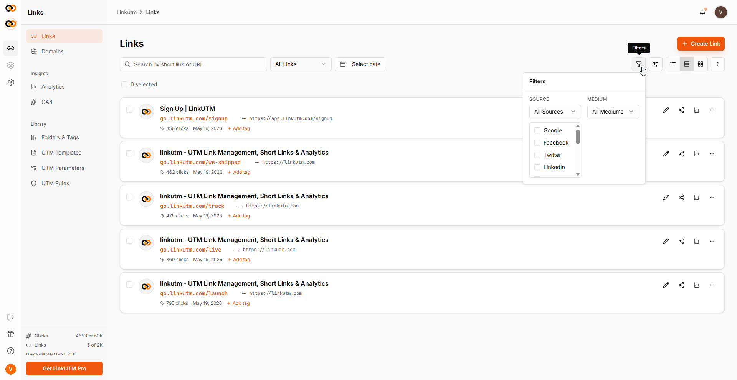Screen dimensions: 737x380
Task: Edit the go.linkutm.com/launch link
Action: click(x=666, y=285)
